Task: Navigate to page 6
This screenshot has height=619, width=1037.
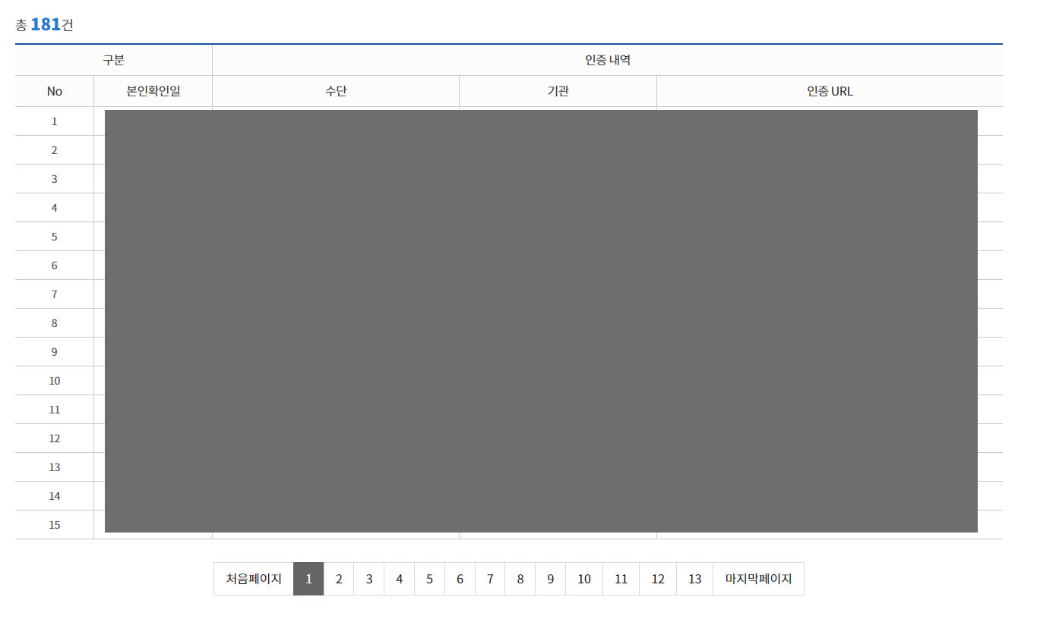Action: point(460,579)
